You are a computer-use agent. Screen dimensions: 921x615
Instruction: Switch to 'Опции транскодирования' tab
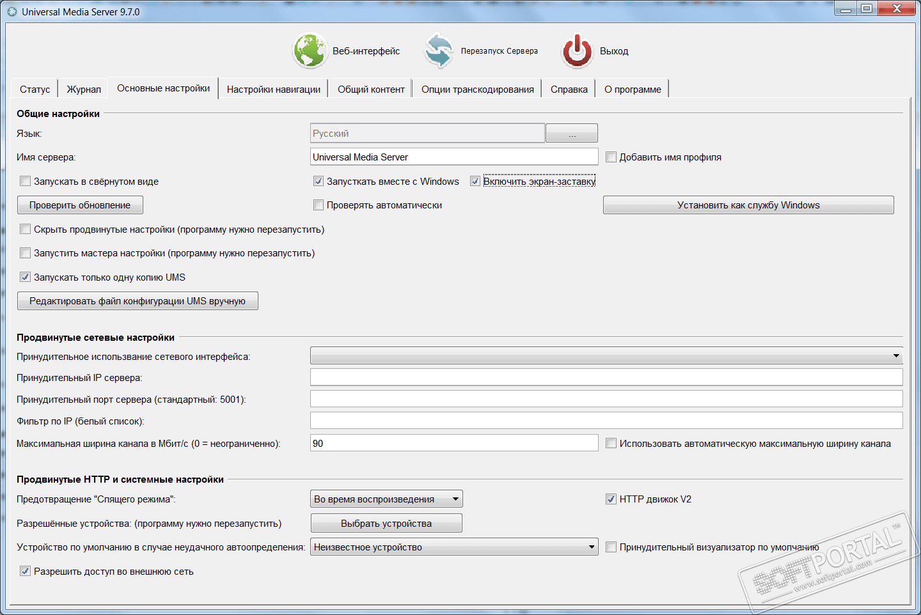coord(478,90)
